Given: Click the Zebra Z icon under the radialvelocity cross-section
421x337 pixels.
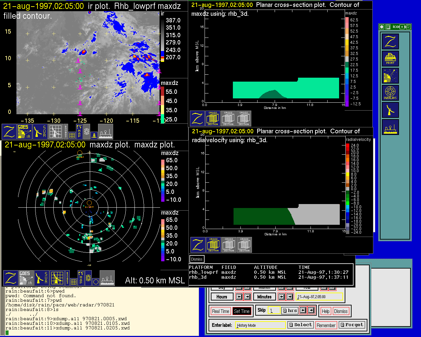Looking at the screenshot, I should click(198, 245).
